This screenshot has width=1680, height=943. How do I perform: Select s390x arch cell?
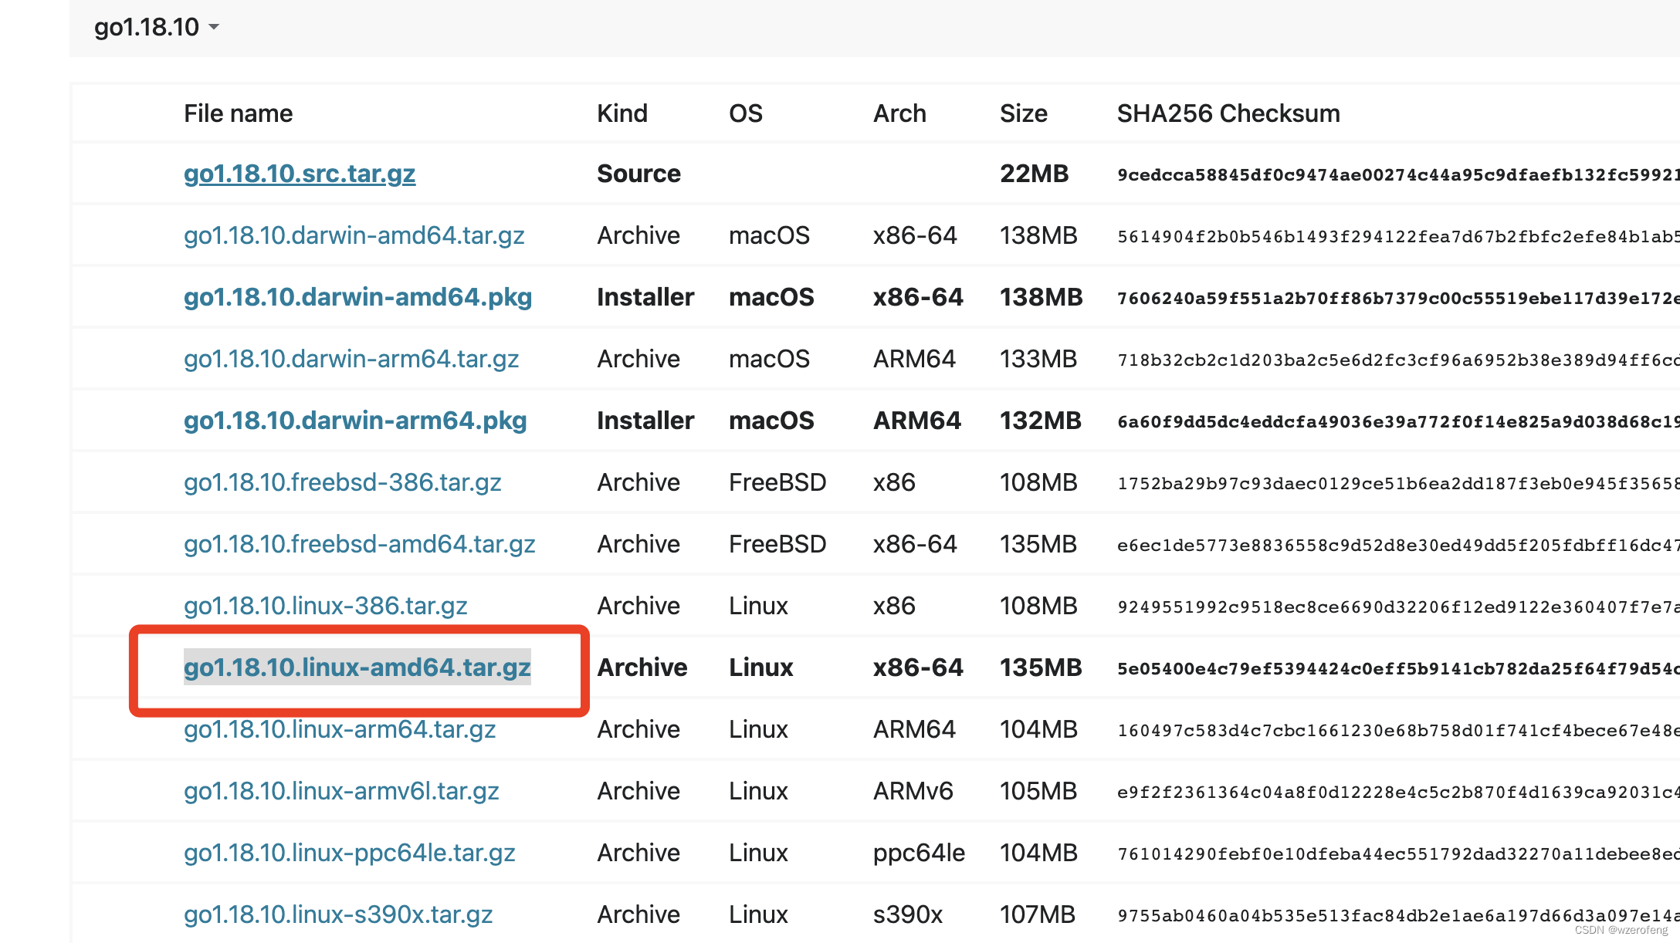[x=908, y=914]
